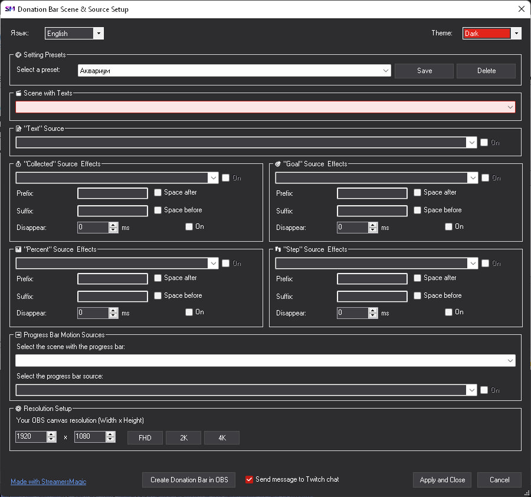Increase the canvas width 1920 spinner
Screen dimensions: 531x497
point(51,434)
